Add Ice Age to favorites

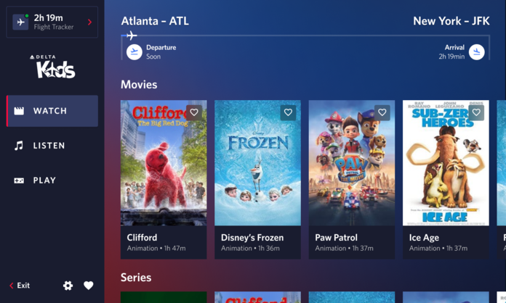476,112
